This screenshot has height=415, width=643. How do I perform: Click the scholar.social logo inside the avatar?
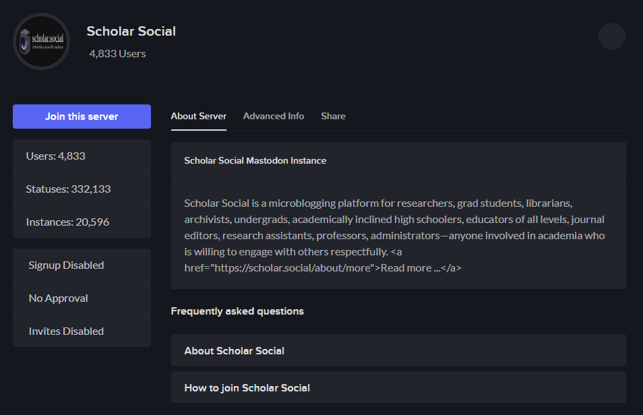pos(41,41)
